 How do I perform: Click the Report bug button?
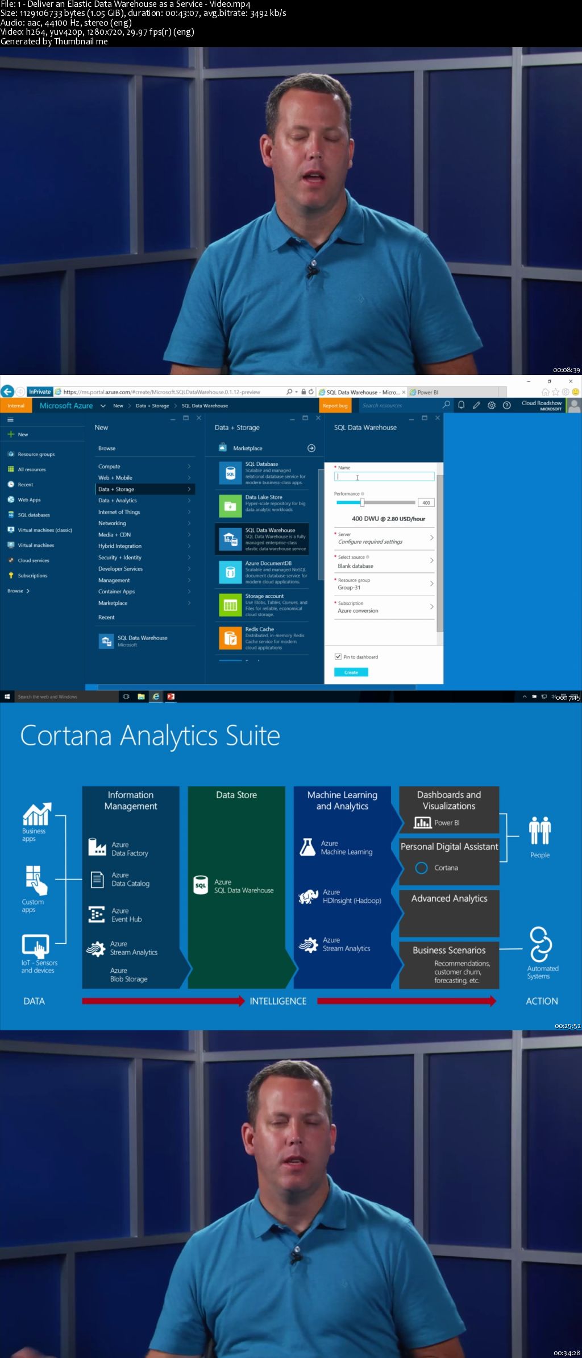click(335, 406)
